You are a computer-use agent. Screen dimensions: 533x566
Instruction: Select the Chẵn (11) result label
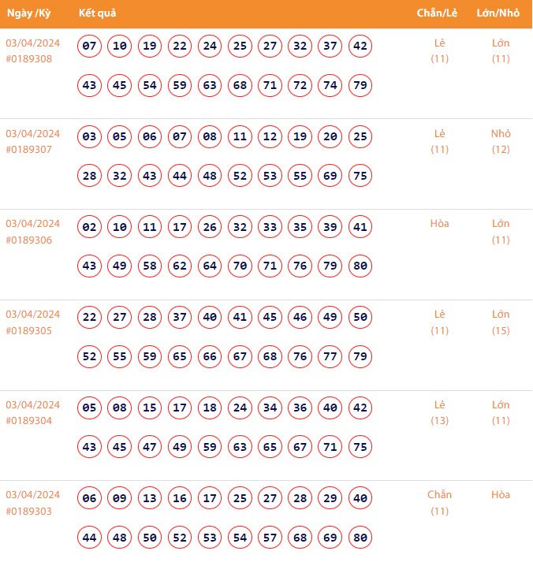[x=439, y=503]
